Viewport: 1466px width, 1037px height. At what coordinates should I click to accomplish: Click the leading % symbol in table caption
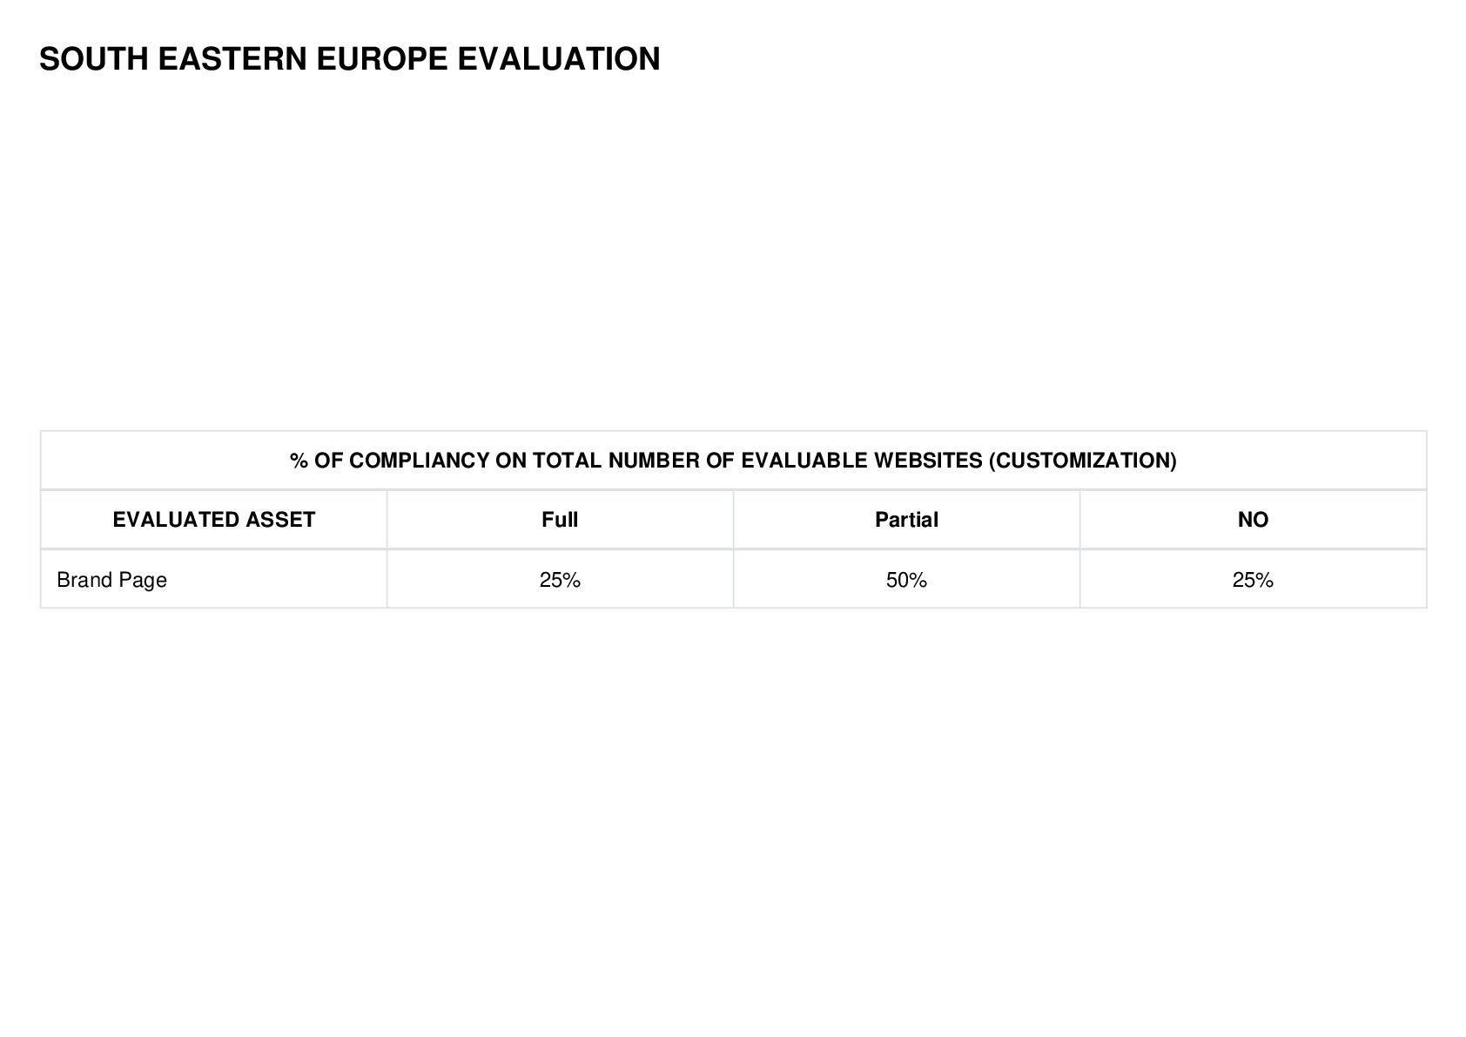pyautogui.click(x=299, y=461)
